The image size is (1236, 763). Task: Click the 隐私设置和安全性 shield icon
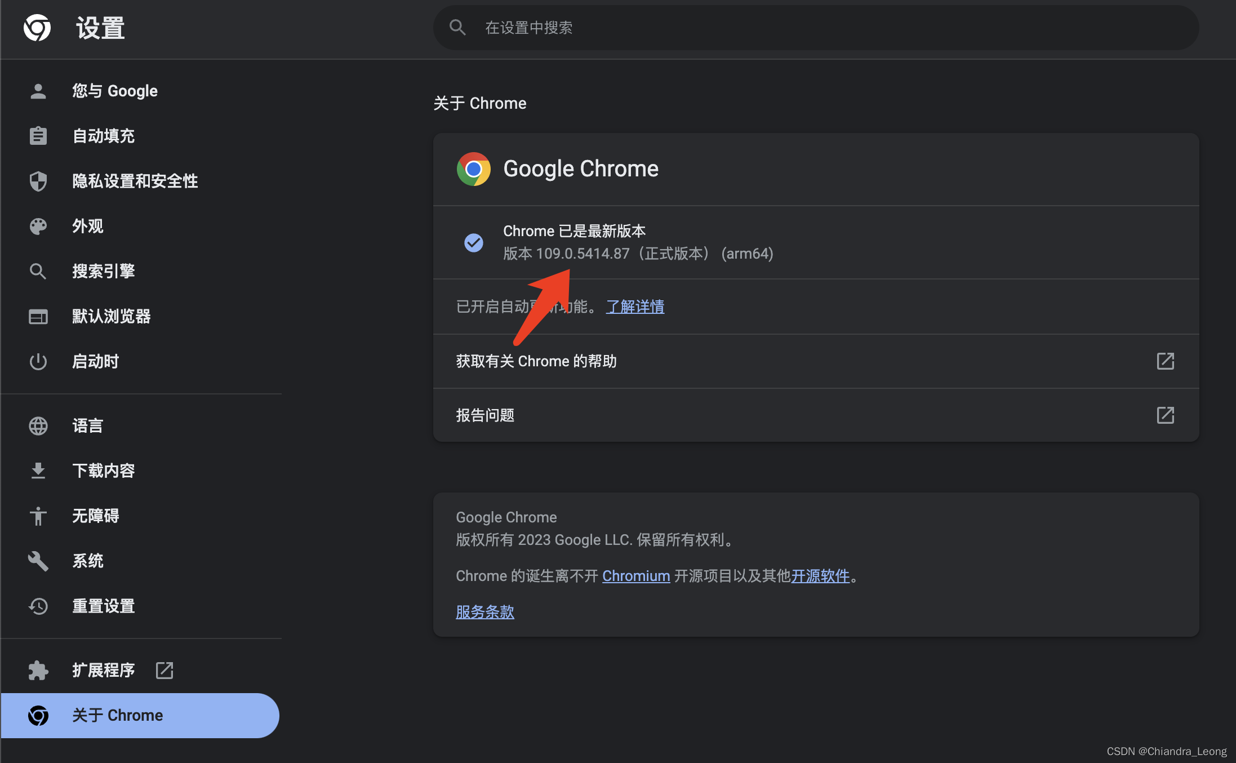38,181
